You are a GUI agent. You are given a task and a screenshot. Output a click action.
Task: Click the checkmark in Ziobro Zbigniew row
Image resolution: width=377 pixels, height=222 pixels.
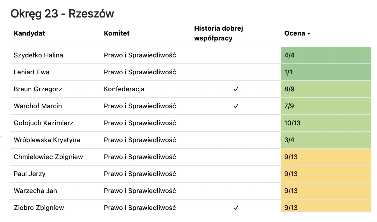coord(236,208)
